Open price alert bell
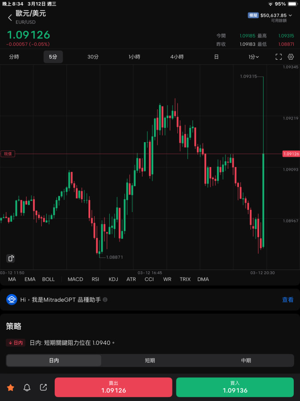This screenshot has height=401, width=300. click(27, 388)
